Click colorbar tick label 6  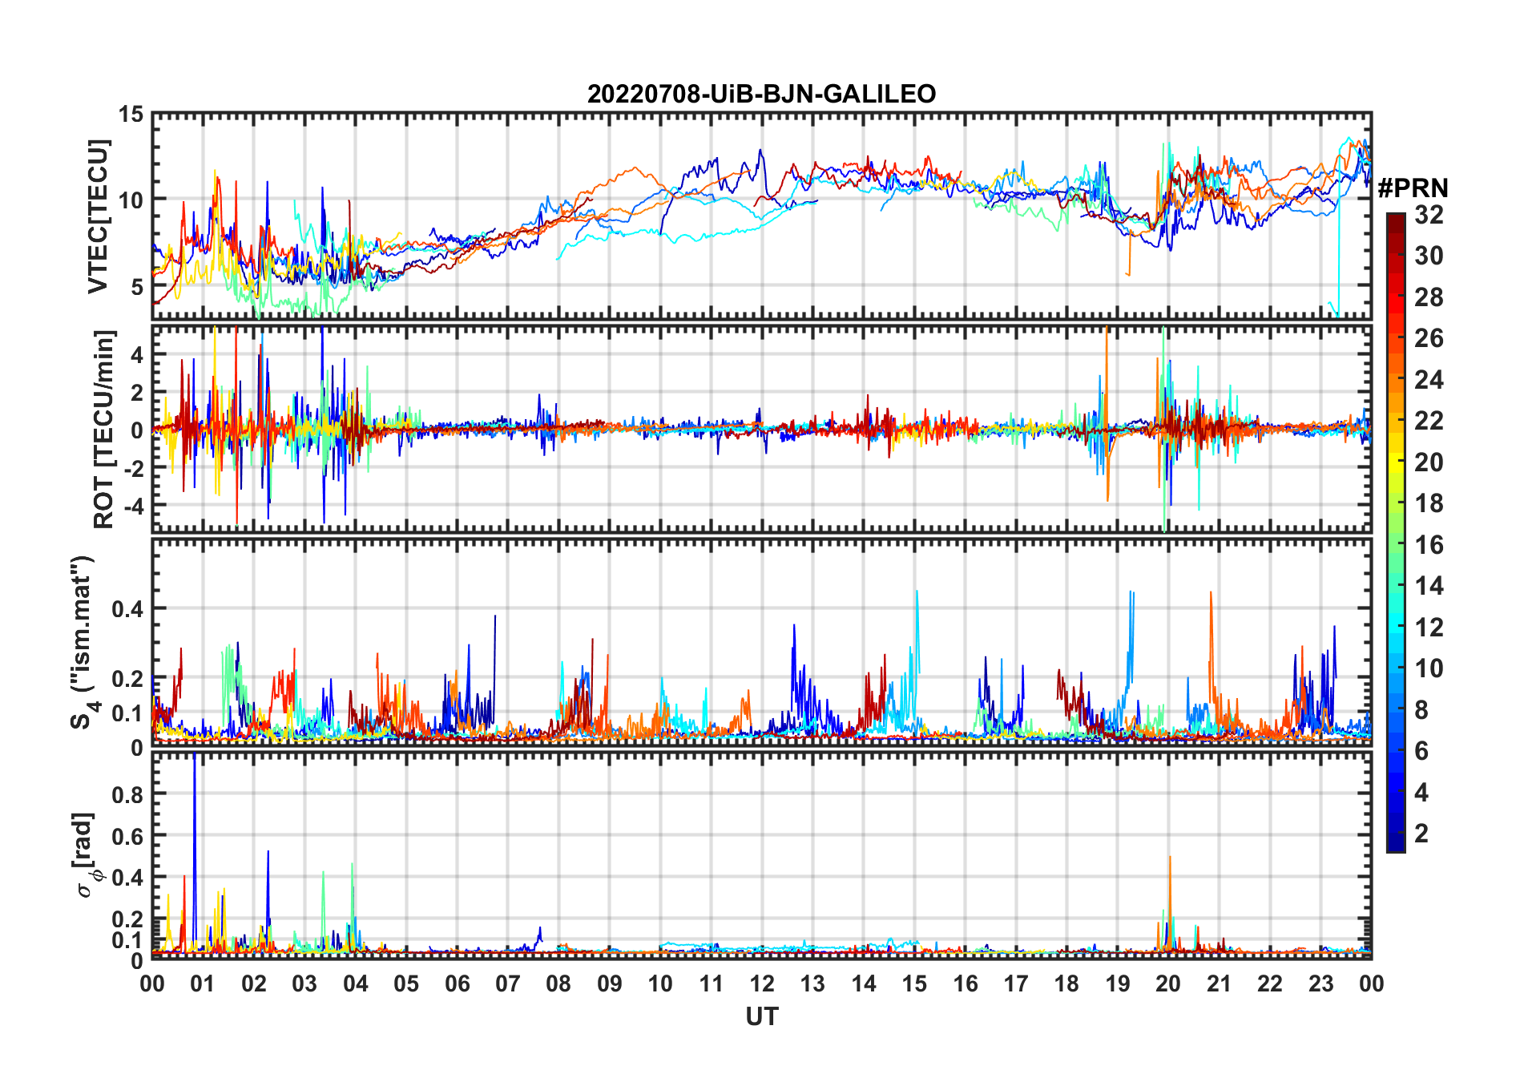(1421, 750)
